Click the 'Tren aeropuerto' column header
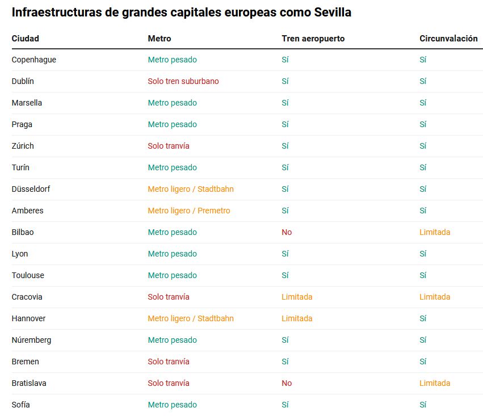Image resolution: width=483 pixels, height=416 pixels. [x=313, y=39]
